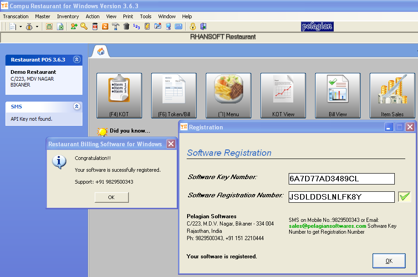
Task: Click the 'RHANSOFT Restaurant' title text
Action: (x=223, y=37)
